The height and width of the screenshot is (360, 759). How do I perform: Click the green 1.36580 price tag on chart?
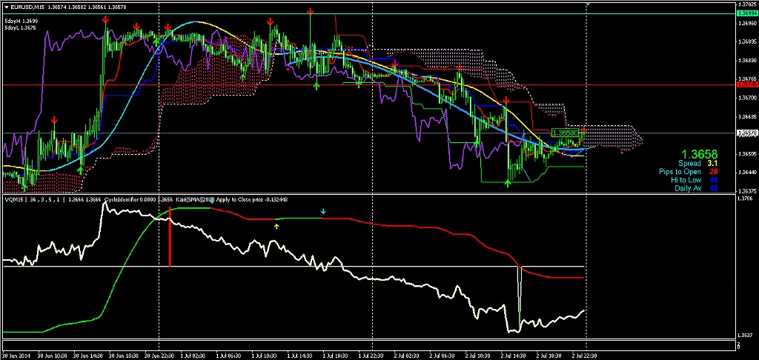pyautogui.click(x=566, y=132)
